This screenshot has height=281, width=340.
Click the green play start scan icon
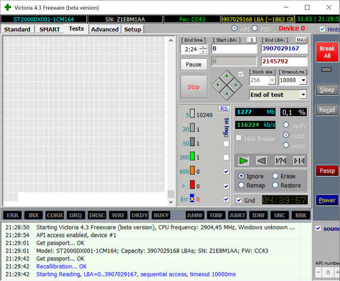click(x=243, y=161)
